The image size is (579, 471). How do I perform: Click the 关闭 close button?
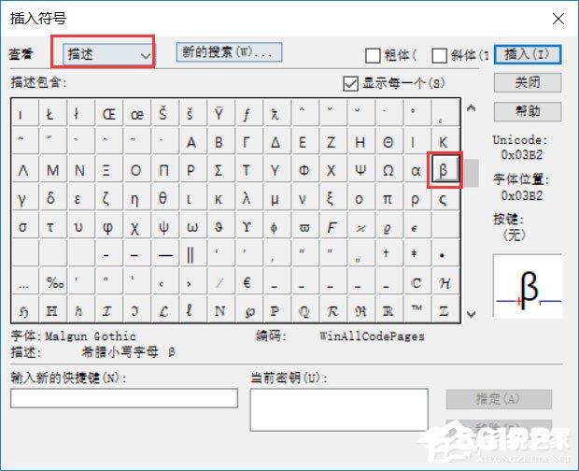(x=528, y=82)
